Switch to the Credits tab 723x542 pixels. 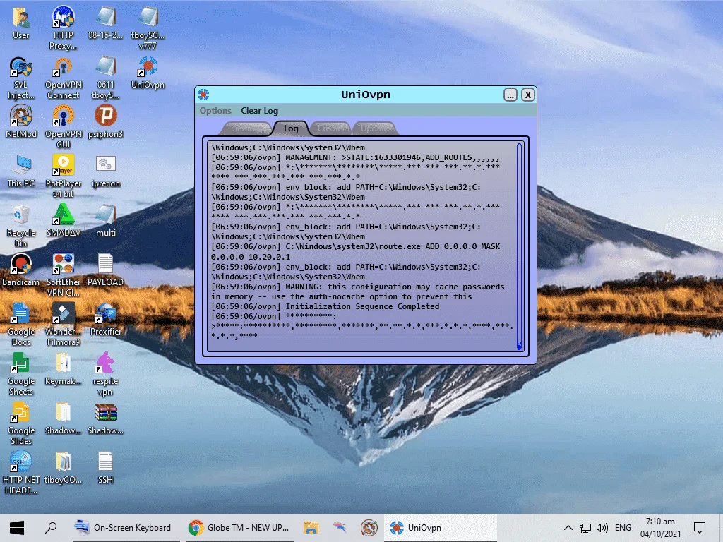tap(330, 128)
